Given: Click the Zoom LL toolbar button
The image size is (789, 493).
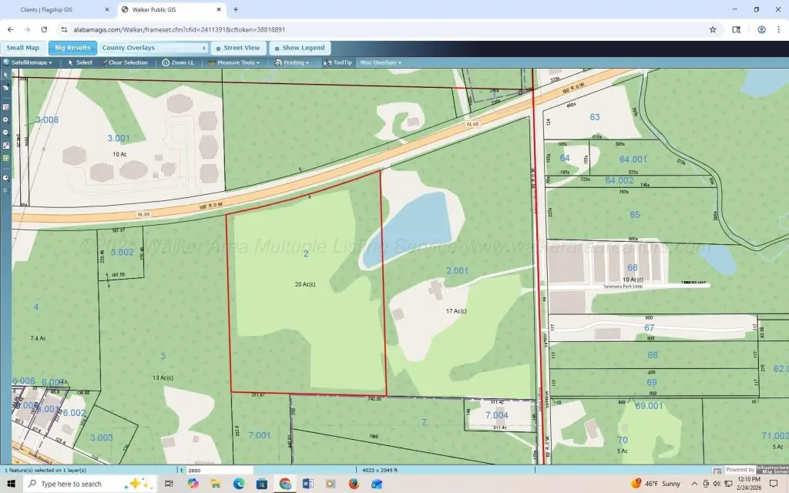Looking at the screenshot, I should (178, 62).
